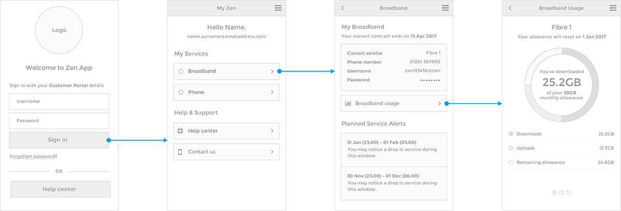
Task: Click the Fibre 1 heading on usage screen
Action: pos(561,27)
